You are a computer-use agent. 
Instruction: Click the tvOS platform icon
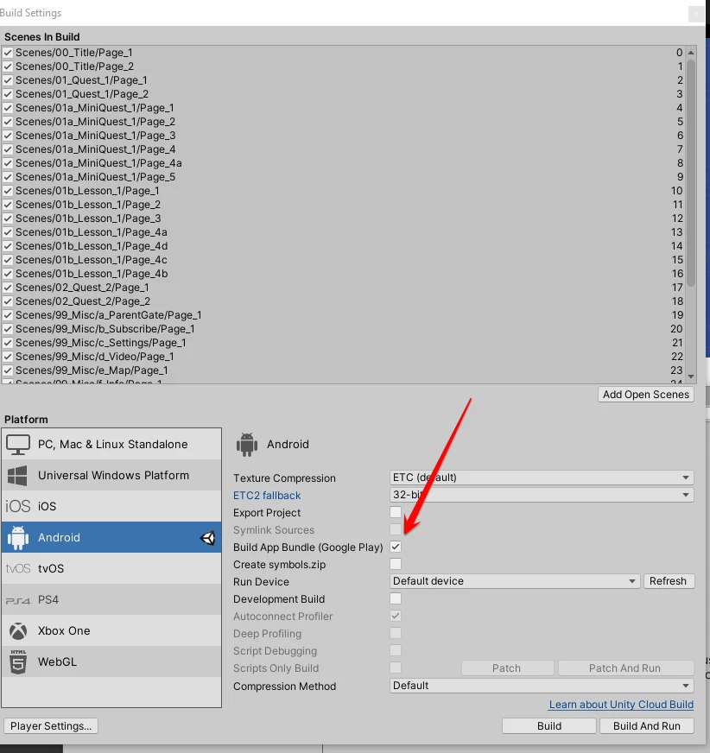click(x=18, y=568)
